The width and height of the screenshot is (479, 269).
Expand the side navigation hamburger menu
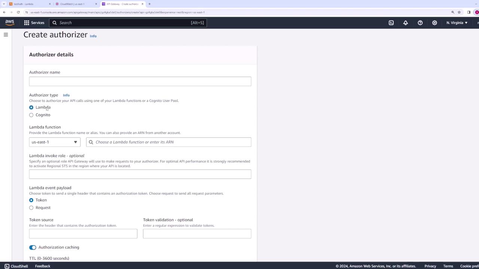coord(6,35)
